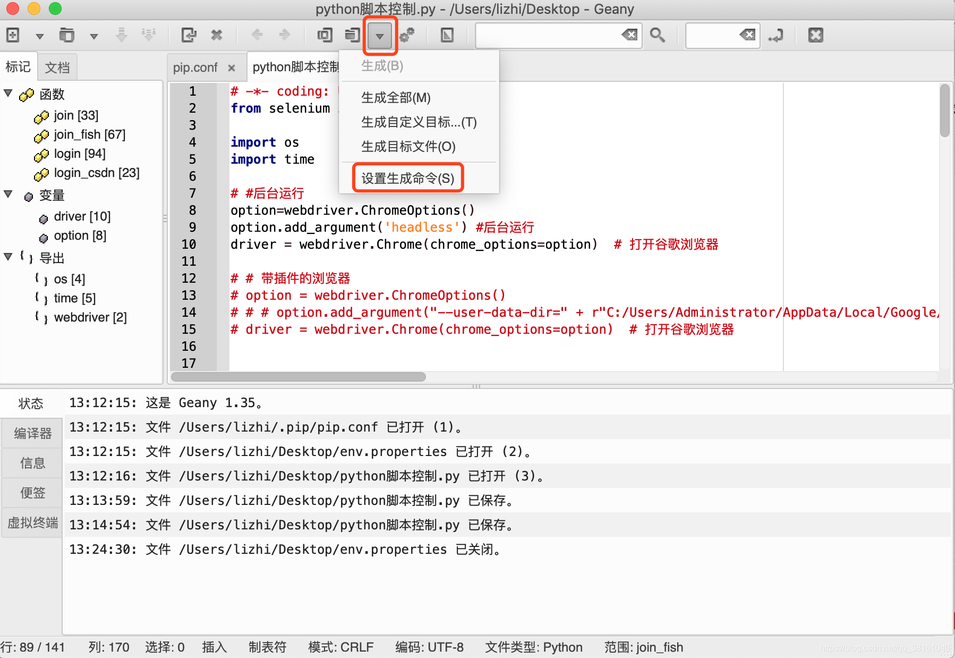The image size is (955, 658).
Task: Collapse the 函数 tree group
Action: point(8,94)
